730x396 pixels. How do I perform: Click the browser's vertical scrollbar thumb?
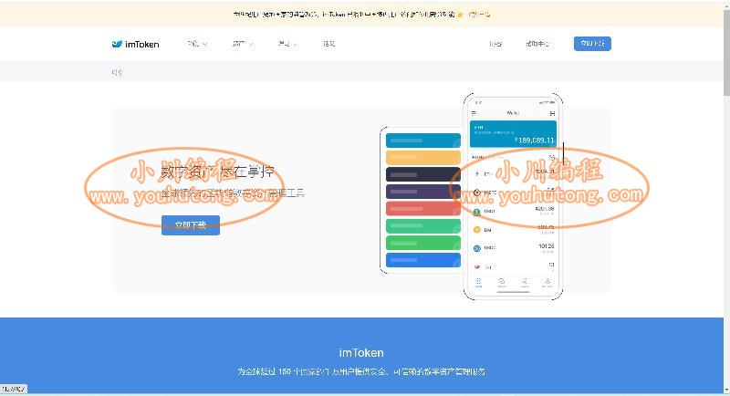click(x=726, y=51)
